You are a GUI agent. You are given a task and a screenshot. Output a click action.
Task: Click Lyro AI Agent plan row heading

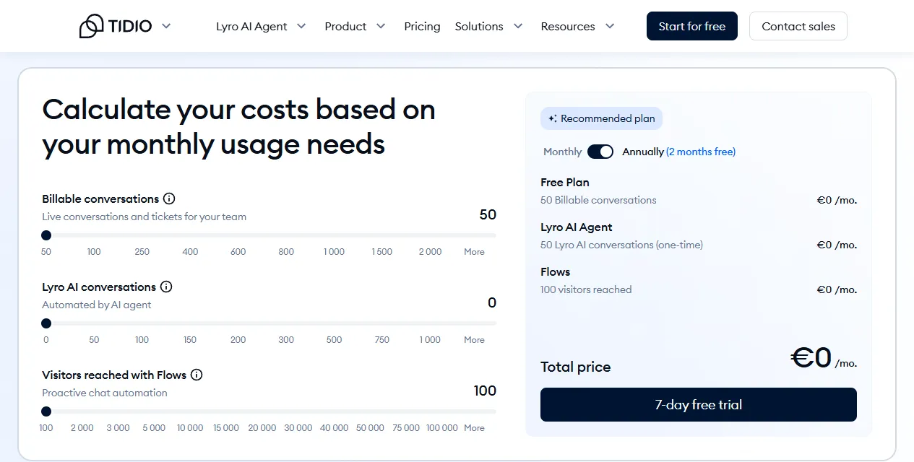pos(577,227)
